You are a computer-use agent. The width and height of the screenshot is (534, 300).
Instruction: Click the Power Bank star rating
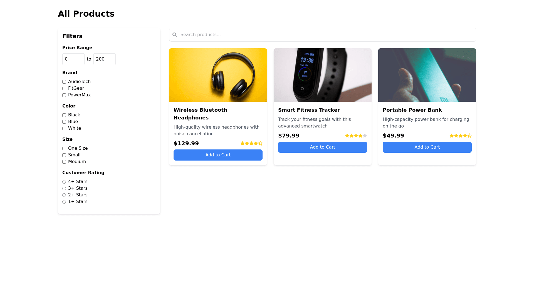pyautogui.click(x=460, y=136)
